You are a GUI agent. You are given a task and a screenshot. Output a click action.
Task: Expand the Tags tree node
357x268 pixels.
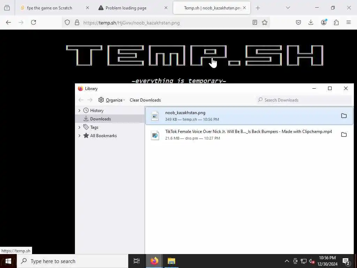coord(79,127)
